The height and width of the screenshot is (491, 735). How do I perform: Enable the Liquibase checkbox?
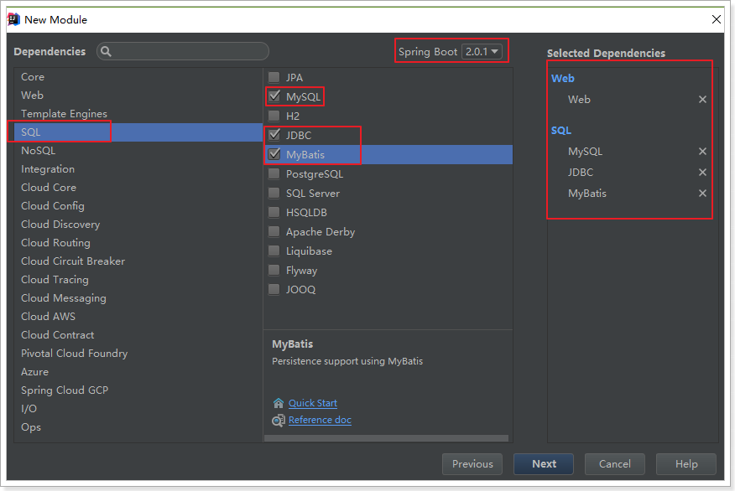click(x=274, y=251)
